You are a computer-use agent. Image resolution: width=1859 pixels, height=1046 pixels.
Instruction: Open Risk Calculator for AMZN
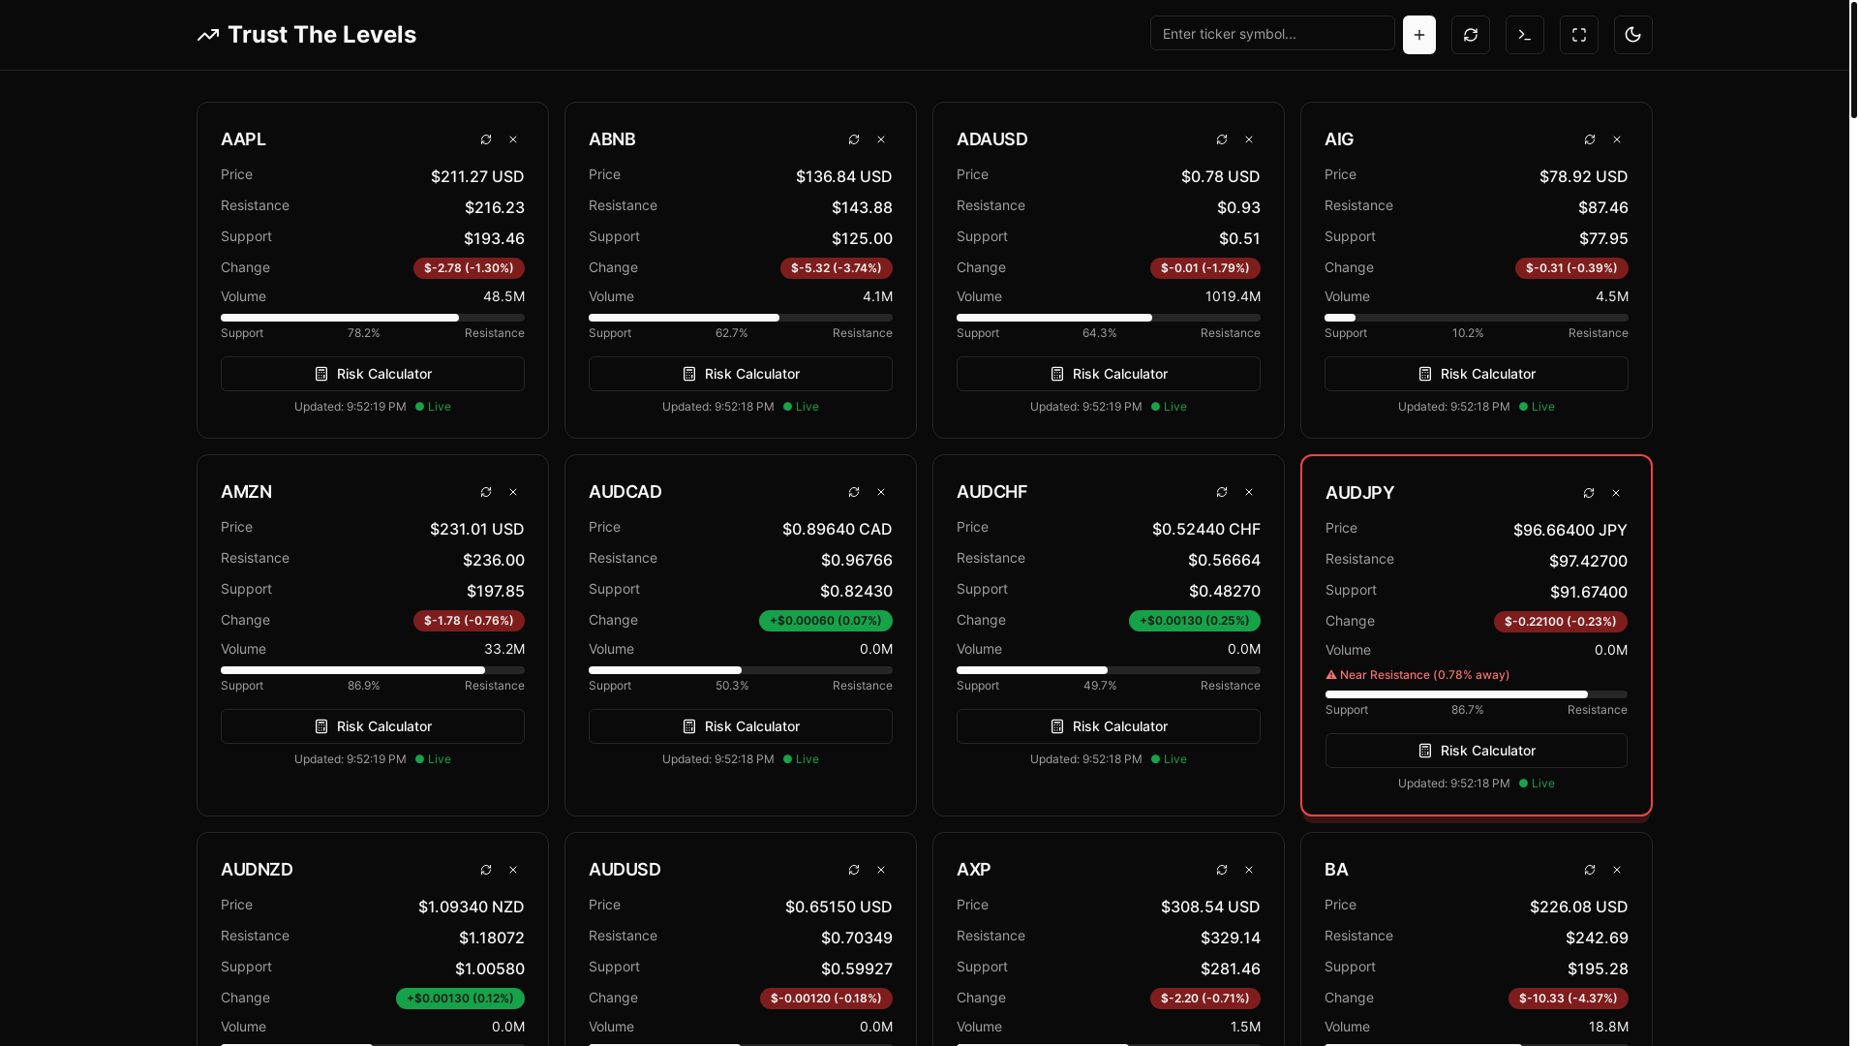coord(373,726)
